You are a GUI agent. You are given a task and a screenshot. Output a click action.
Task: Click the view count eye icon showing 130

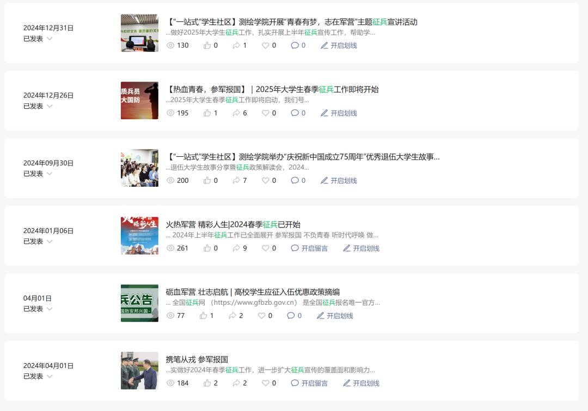170,45
